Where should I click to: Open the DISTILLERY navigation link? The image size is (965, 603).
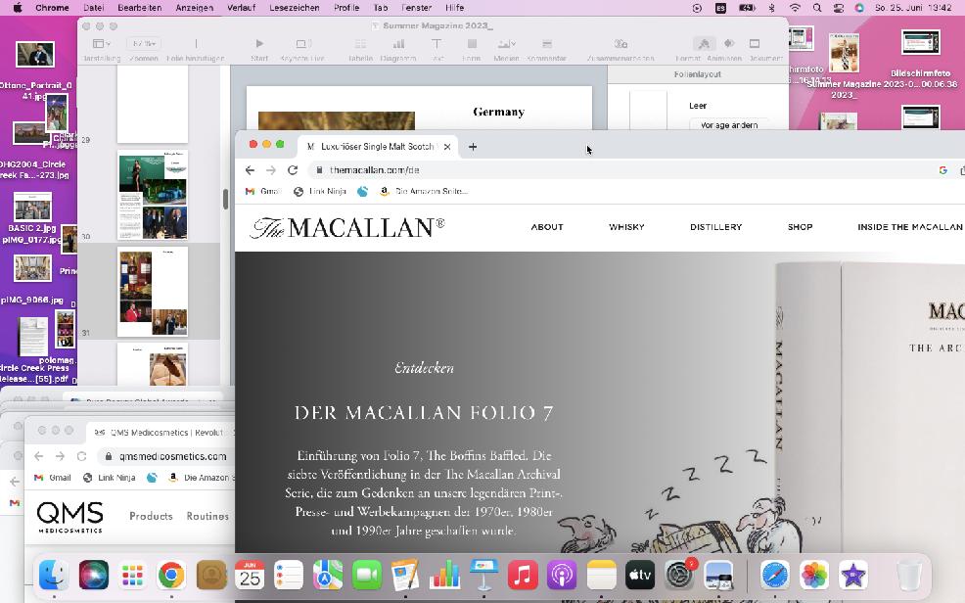[715, 227]
